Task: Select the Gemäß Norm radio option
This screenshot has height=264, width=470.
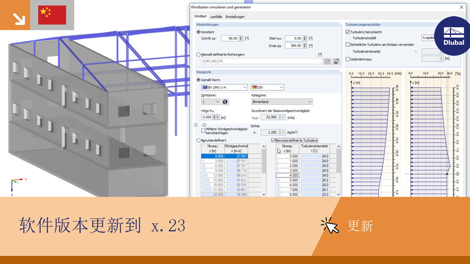Action: point(198,80)
